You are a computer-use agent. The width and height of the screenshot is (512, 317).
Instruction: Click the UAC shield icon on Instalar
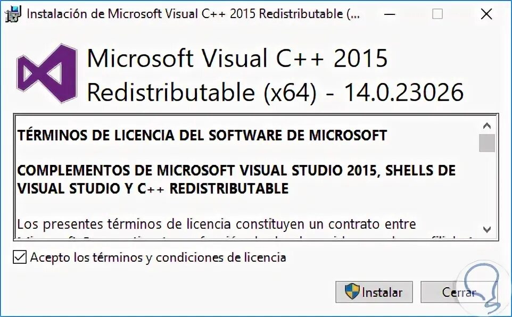coord(352,291)
